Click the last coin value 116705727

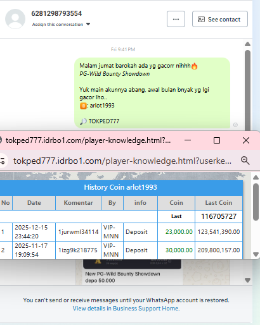tap(219, 216)
